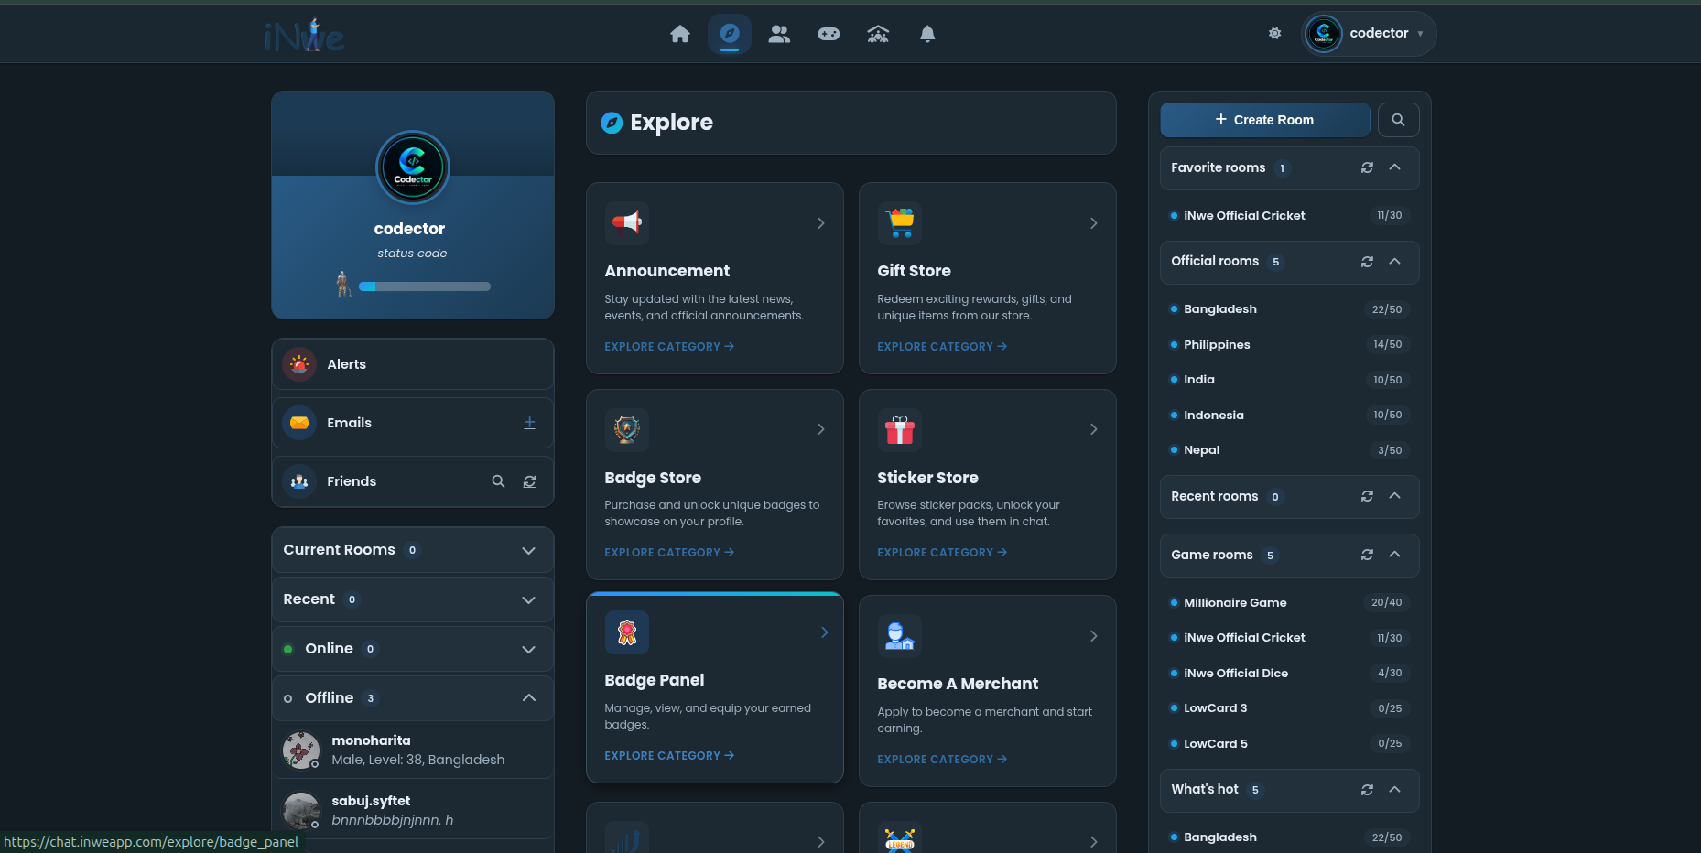The width and height of the screenshot is (1701, 853).
Task: Open monoharita's friend entry
Action: (x=413, y=750)
